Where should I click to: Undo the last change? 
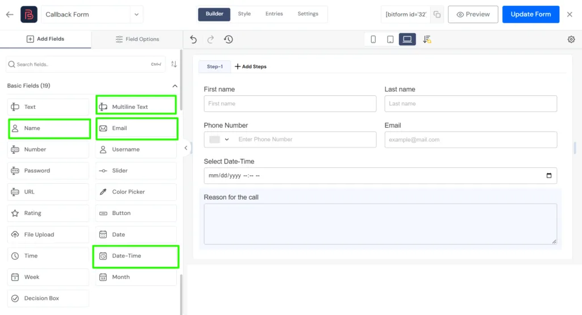(x=193, y=39)
